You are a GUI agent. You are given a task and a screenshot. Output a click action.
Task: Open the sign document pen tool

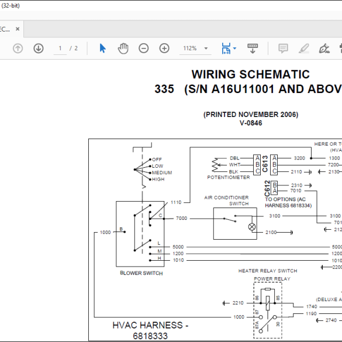pos(324,48)
